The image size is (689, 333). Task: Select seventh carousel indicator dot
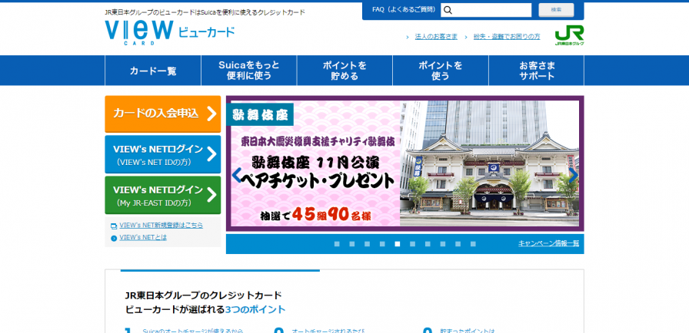428,244
